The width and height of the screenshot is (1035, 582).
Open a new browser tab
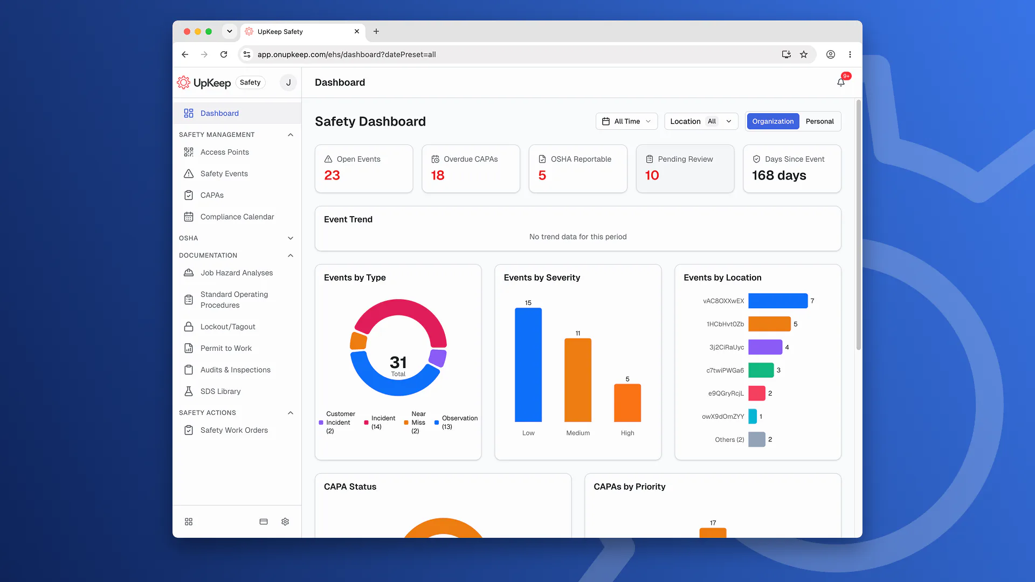[x=376, y=31]
